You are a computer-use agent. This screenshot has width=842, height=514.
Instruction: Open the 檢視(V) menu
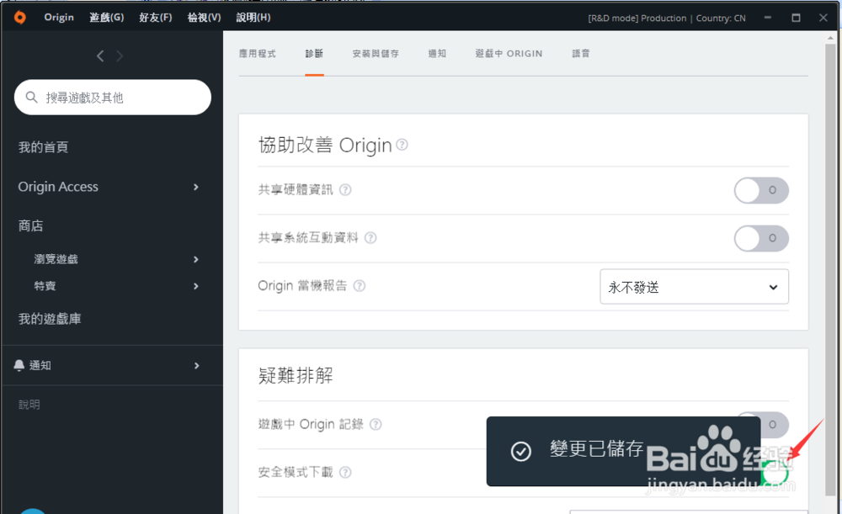click(204, 17)
